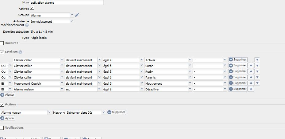Move the Alarme maison Désactiver row up
The width and height of the screenshot is (285, 139).
point(251,89)
